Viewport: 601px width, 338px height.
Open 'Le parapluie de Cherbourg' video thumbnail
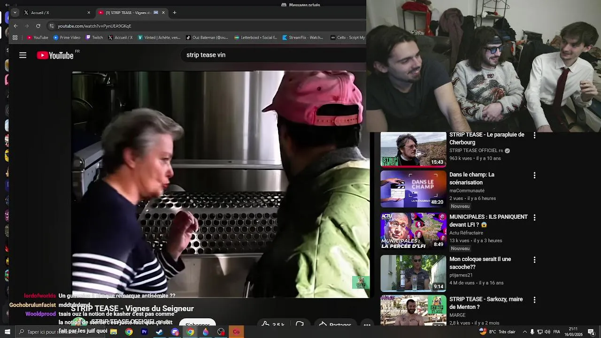[413, 149]
